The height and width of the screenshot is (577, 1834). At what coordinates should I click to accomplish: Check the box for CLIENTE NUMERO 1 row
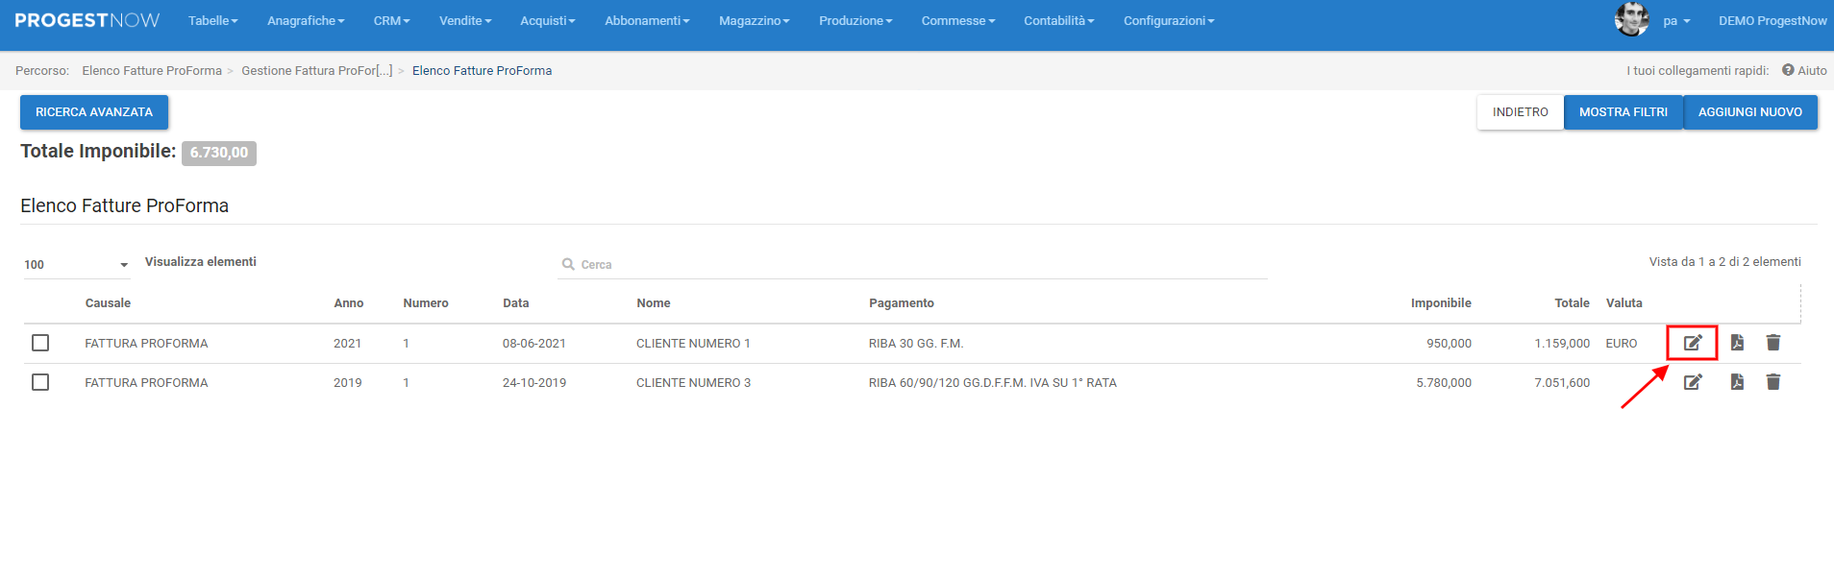point(40,343)
